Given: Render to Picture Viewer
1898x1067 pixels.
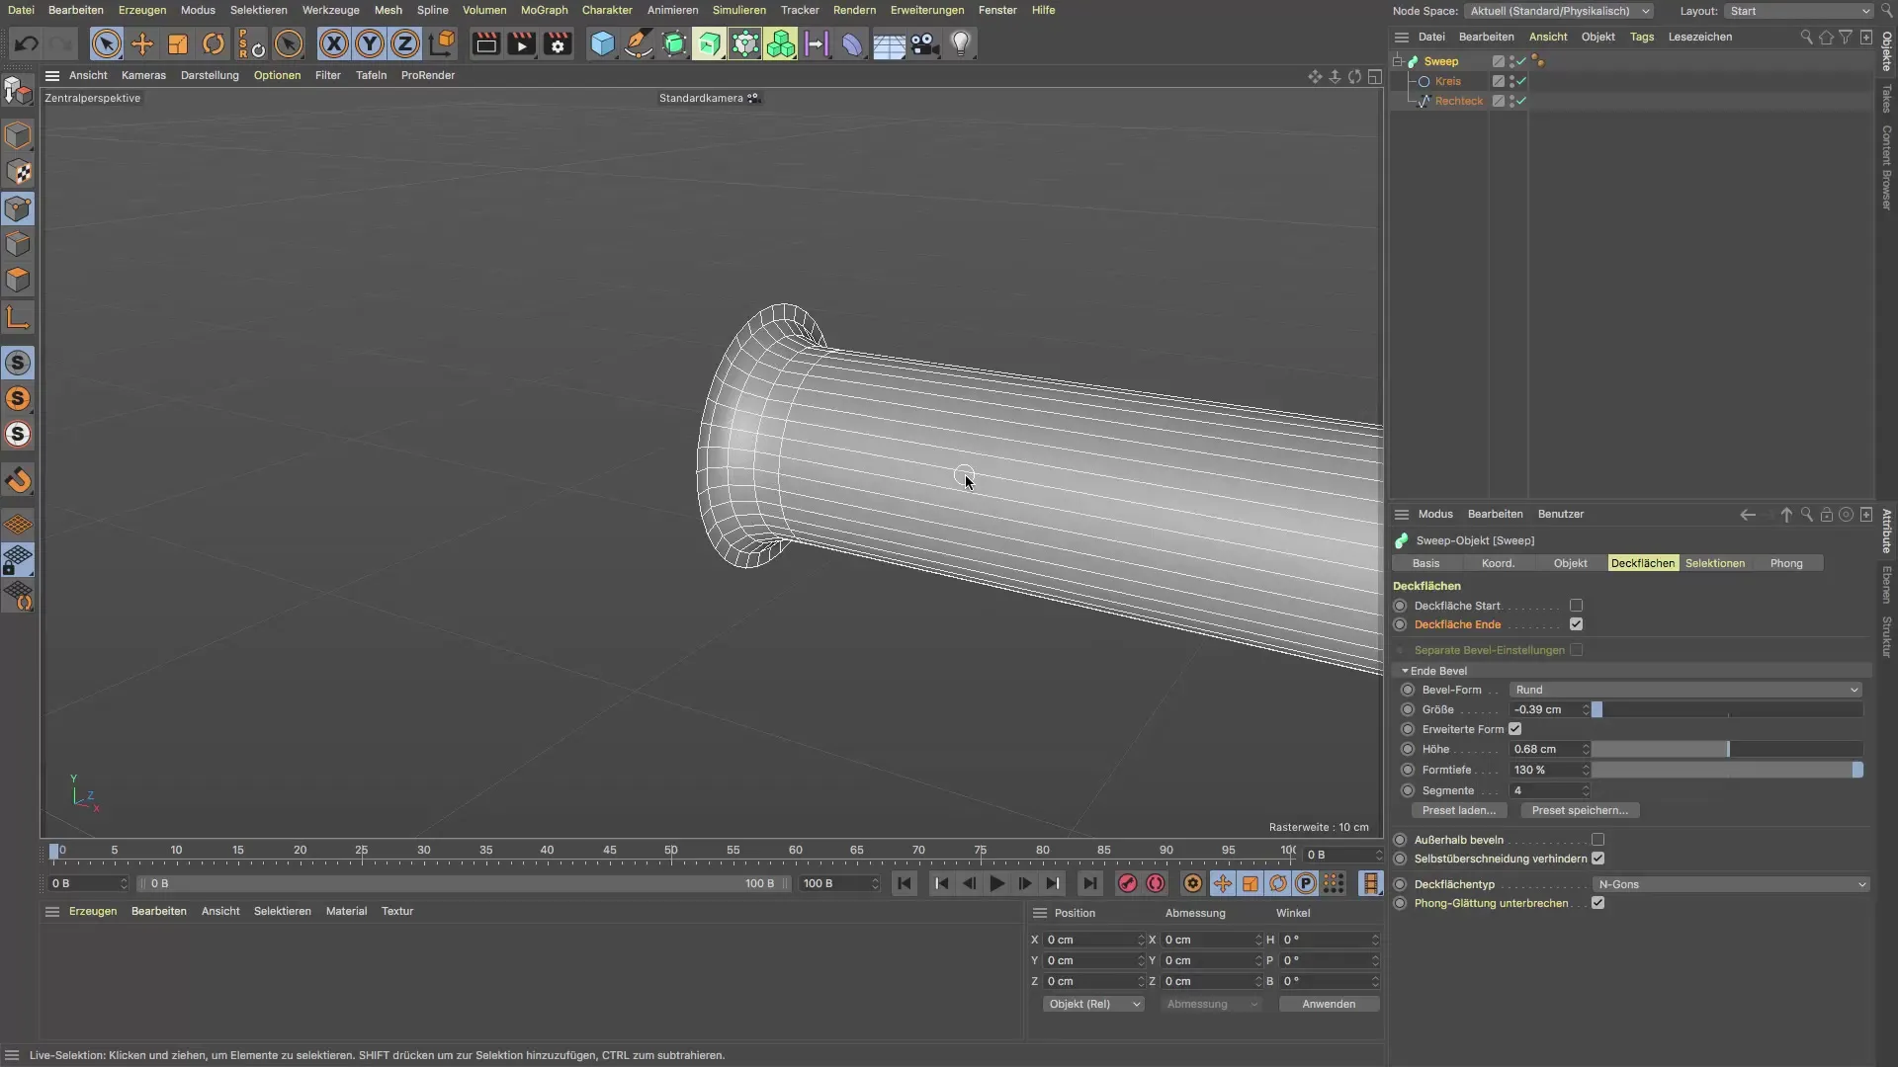Looking at the screenshot, I should 521,43.
